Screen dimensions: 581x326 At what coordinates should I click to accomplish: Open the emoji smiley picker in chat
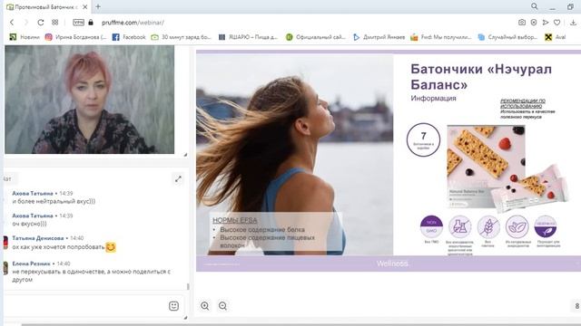coord(173,306)
